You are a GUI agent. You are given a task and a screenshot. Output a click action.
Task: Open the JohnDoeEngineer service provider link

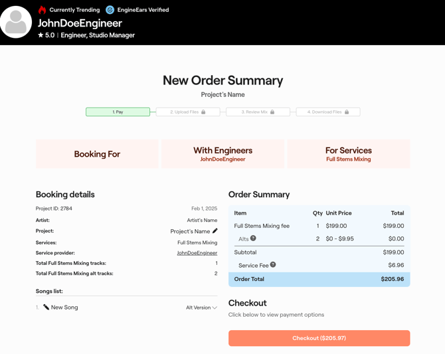(x=197, y=253)
